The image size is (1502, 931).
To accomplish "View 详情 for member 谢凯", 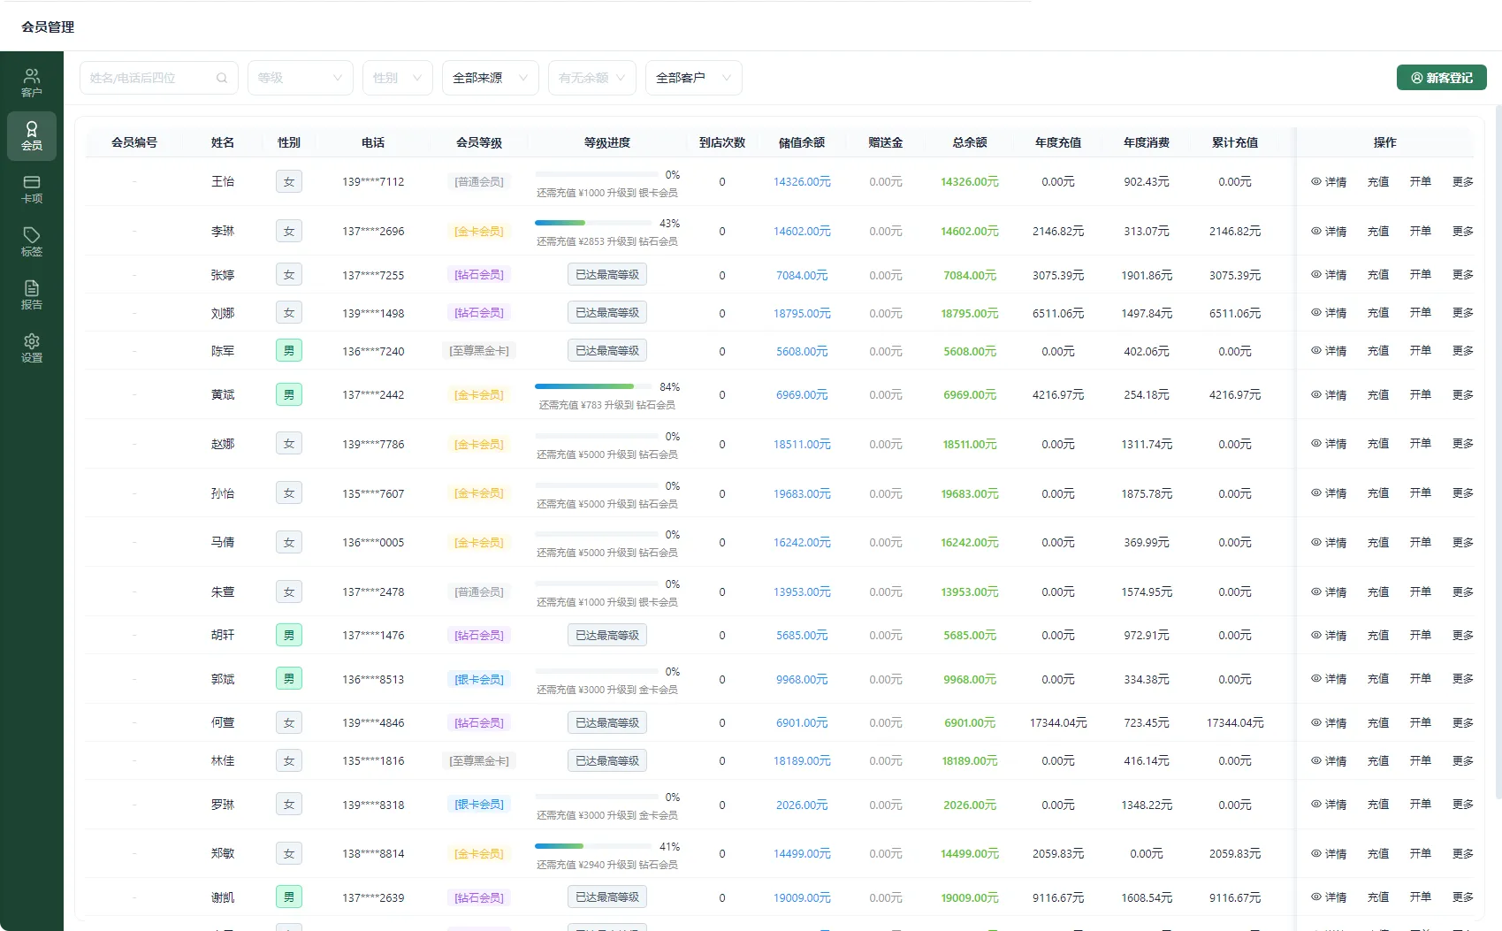I will [1329, 897].
